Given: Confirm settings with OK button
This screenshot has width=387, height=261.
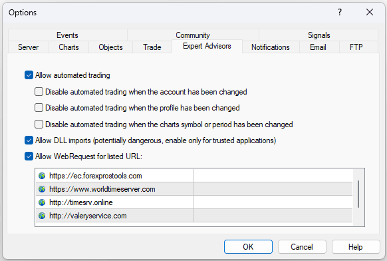Looking at the screenshot, I should click(248, 246).
